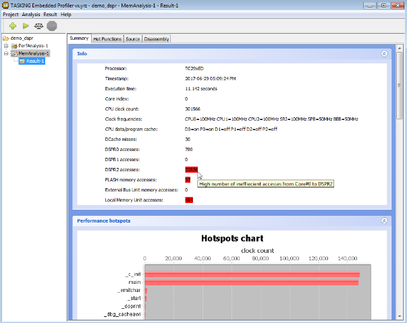Open the Result menu
This screenshot has height=323, width=407.
(50, 15)
